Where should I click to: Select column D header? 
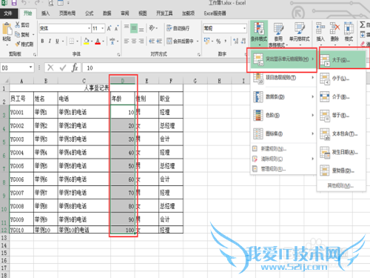(123, 81)
